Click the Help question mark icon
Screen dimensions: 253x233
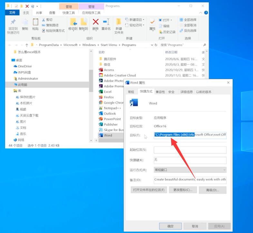(x=206, y=13)
